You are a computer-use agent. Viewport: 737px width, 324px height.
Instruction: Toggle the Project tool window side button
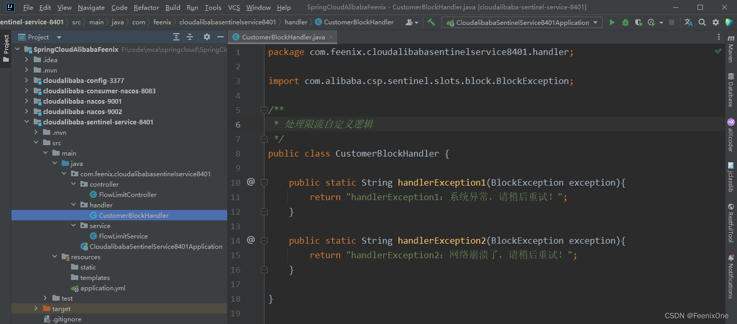pyautogui.click(x=6, y=48)
